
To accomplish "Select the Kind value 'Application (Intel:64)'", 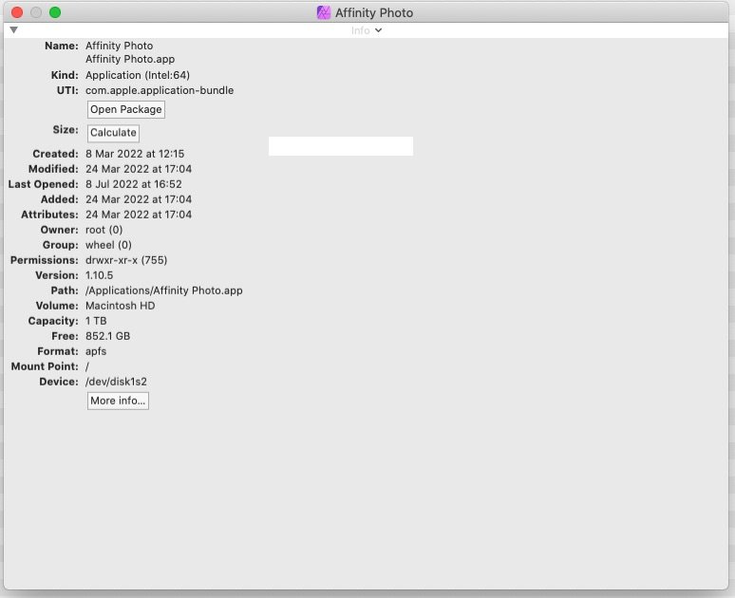I will pyautogui.click(x=138, y=75).
